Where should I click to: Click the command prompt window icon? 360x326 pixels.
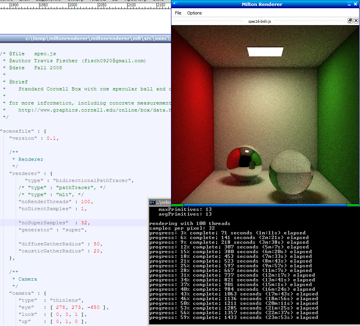pos(152,202)
